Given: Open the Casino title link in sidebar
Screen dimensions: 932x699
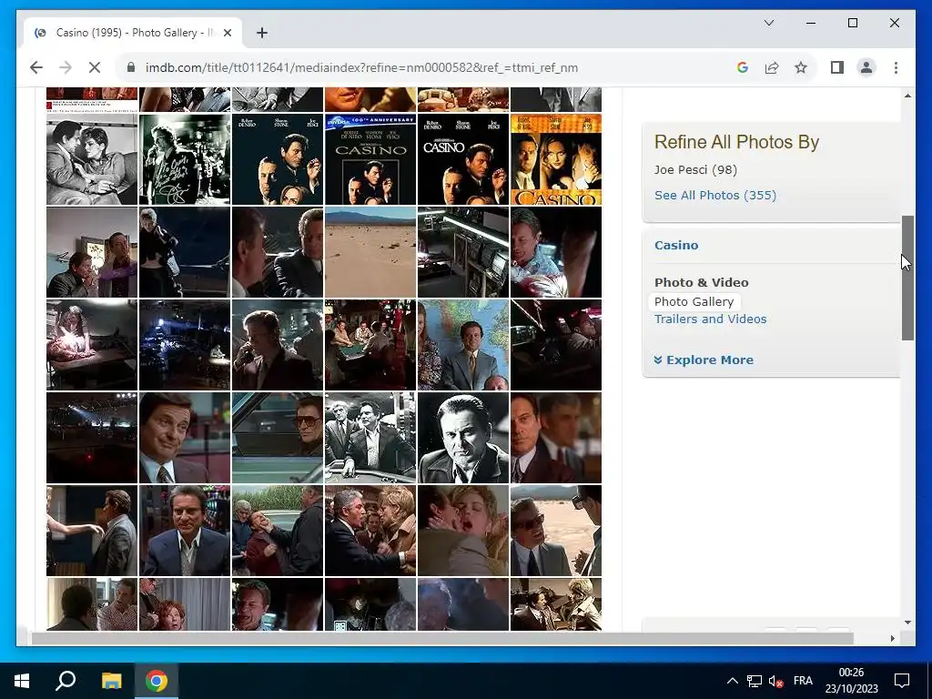Looking at the screenshot, I should click(x=676, y=245).
